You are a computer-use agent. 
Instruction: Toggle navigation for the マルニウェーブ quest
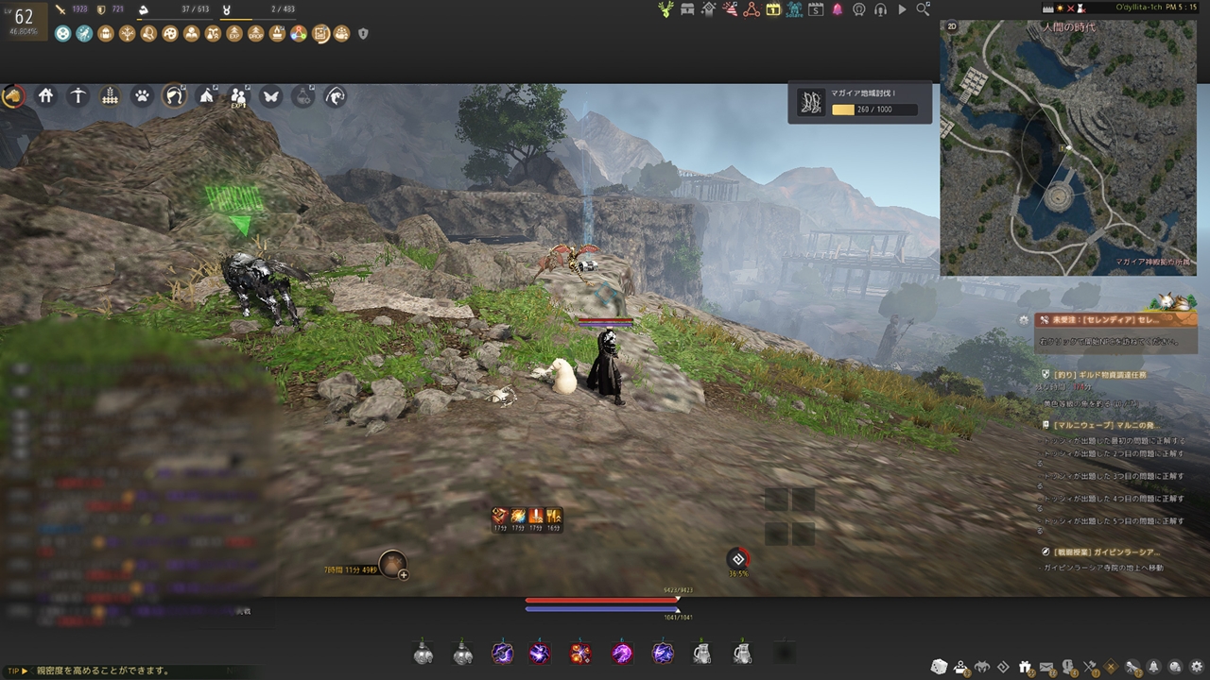[x=1045, y=425]
